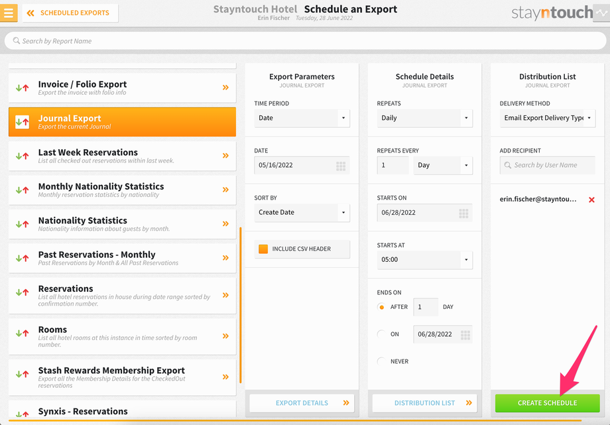Remove recipient erin.fischer with red X
The width and height of the screenshot is (610, 425).
(x=591, y=200)
